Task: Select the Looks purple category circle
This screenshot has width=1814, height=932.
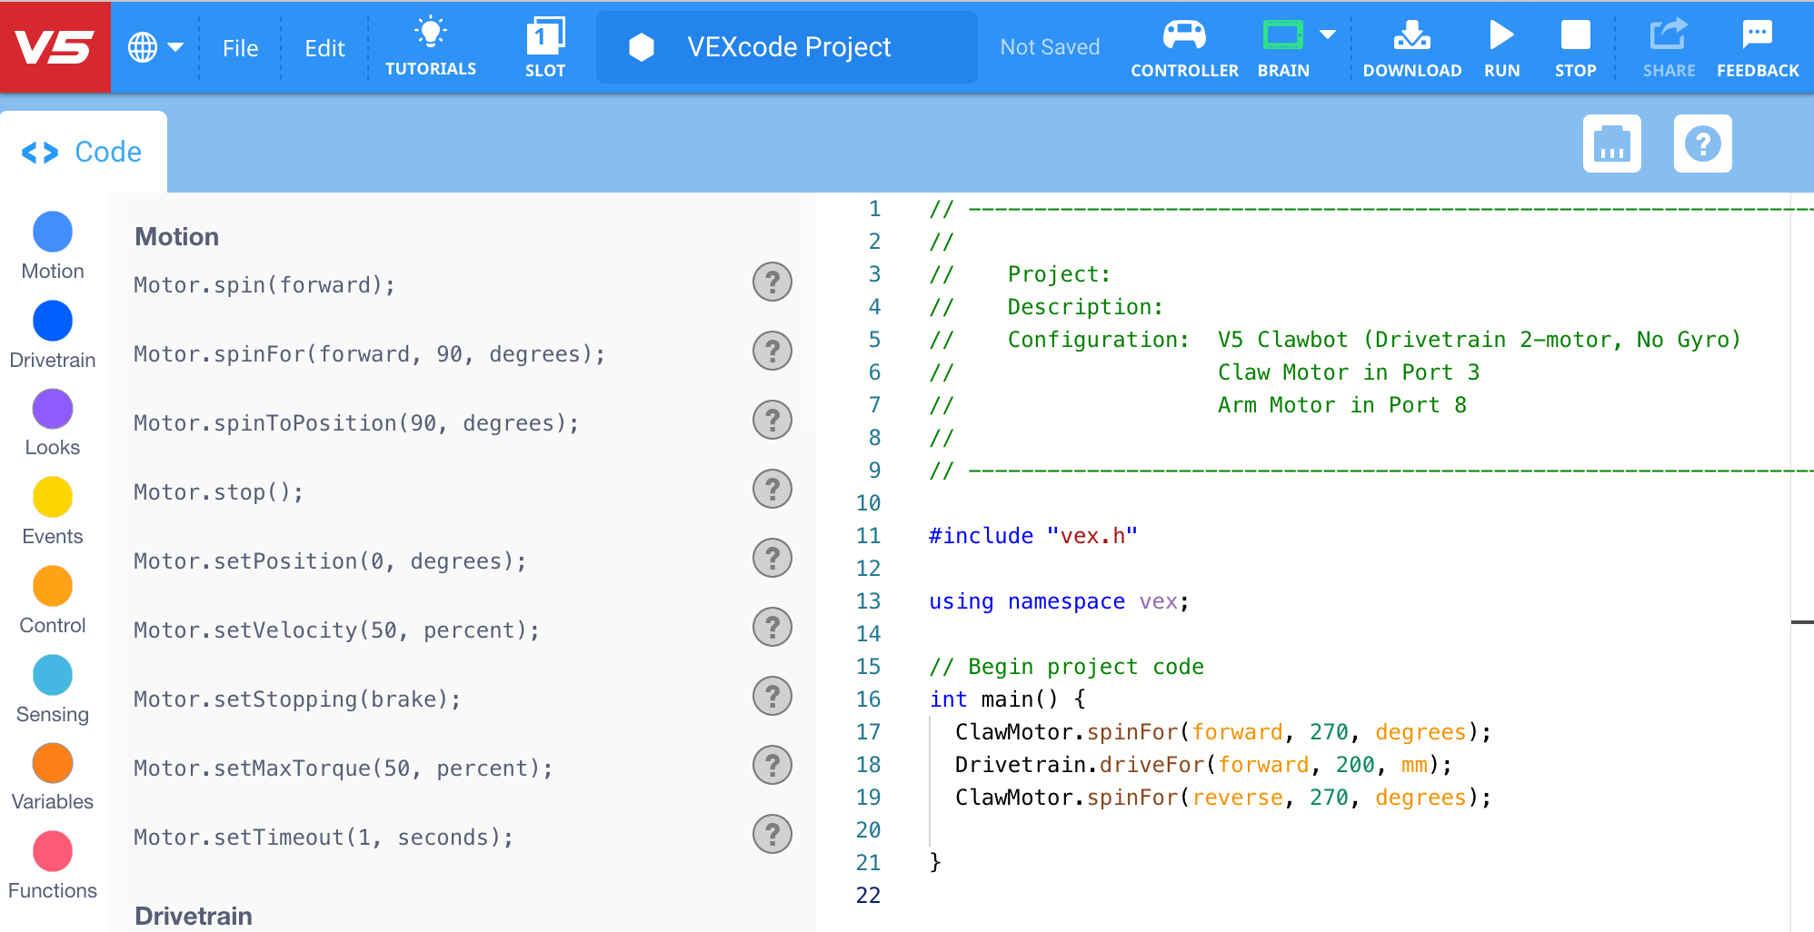Action: click(x=52, y=409)
